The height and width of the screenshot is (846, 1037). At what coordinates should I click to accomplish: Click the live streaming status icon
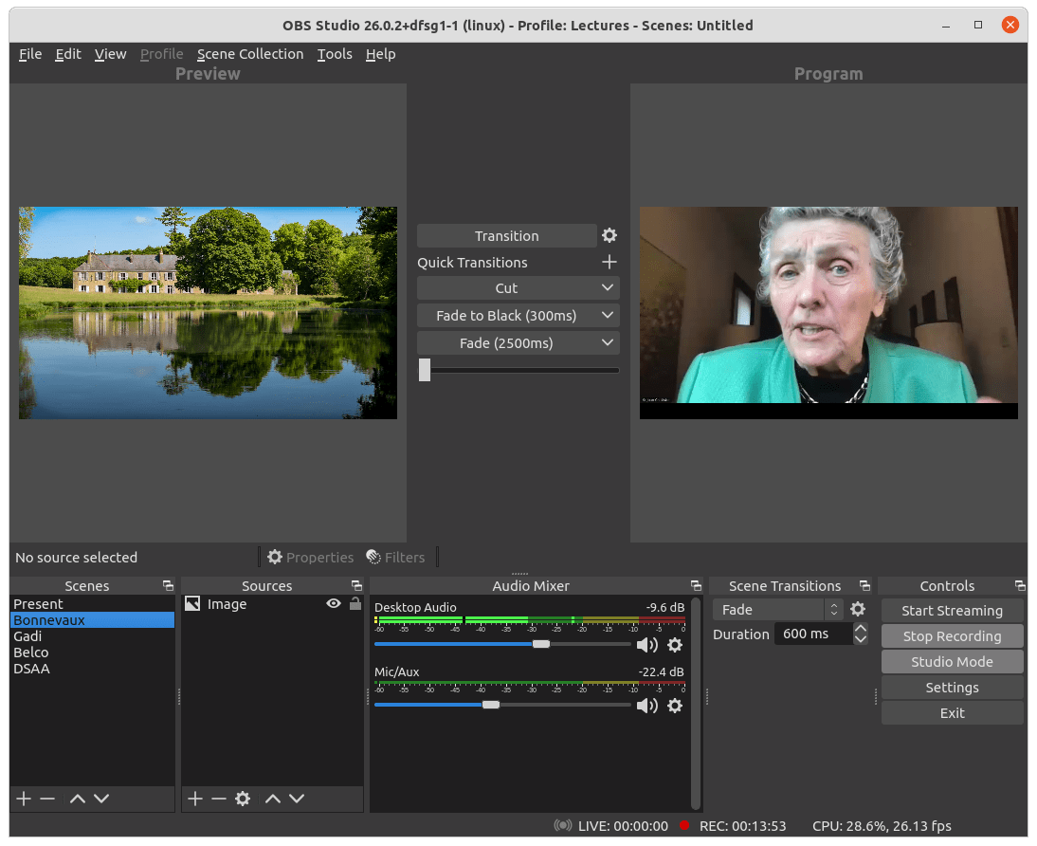(x=563, y=825)
